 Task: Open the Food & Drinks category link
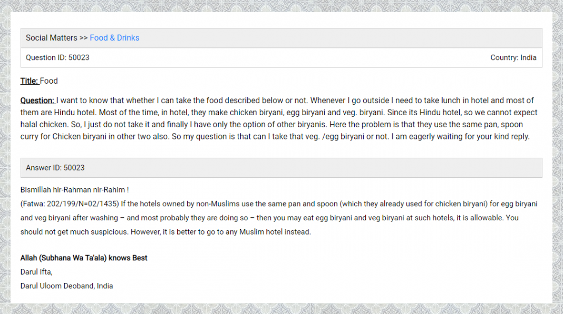[114, 38]
